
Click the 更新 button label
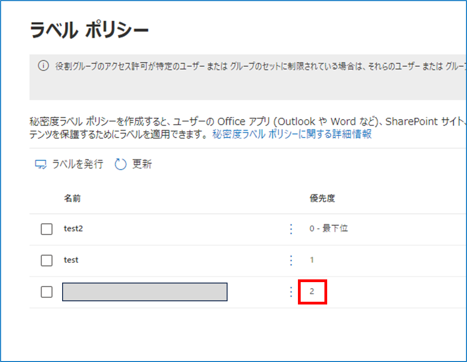pos(142,164)
